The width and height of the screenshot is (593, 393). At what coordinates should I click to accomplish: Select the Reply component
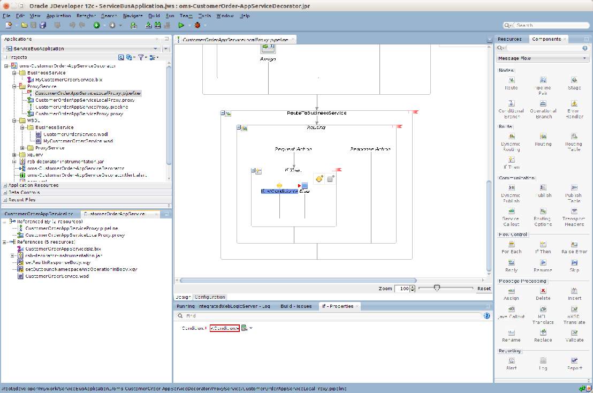click(x=511, y=266)
